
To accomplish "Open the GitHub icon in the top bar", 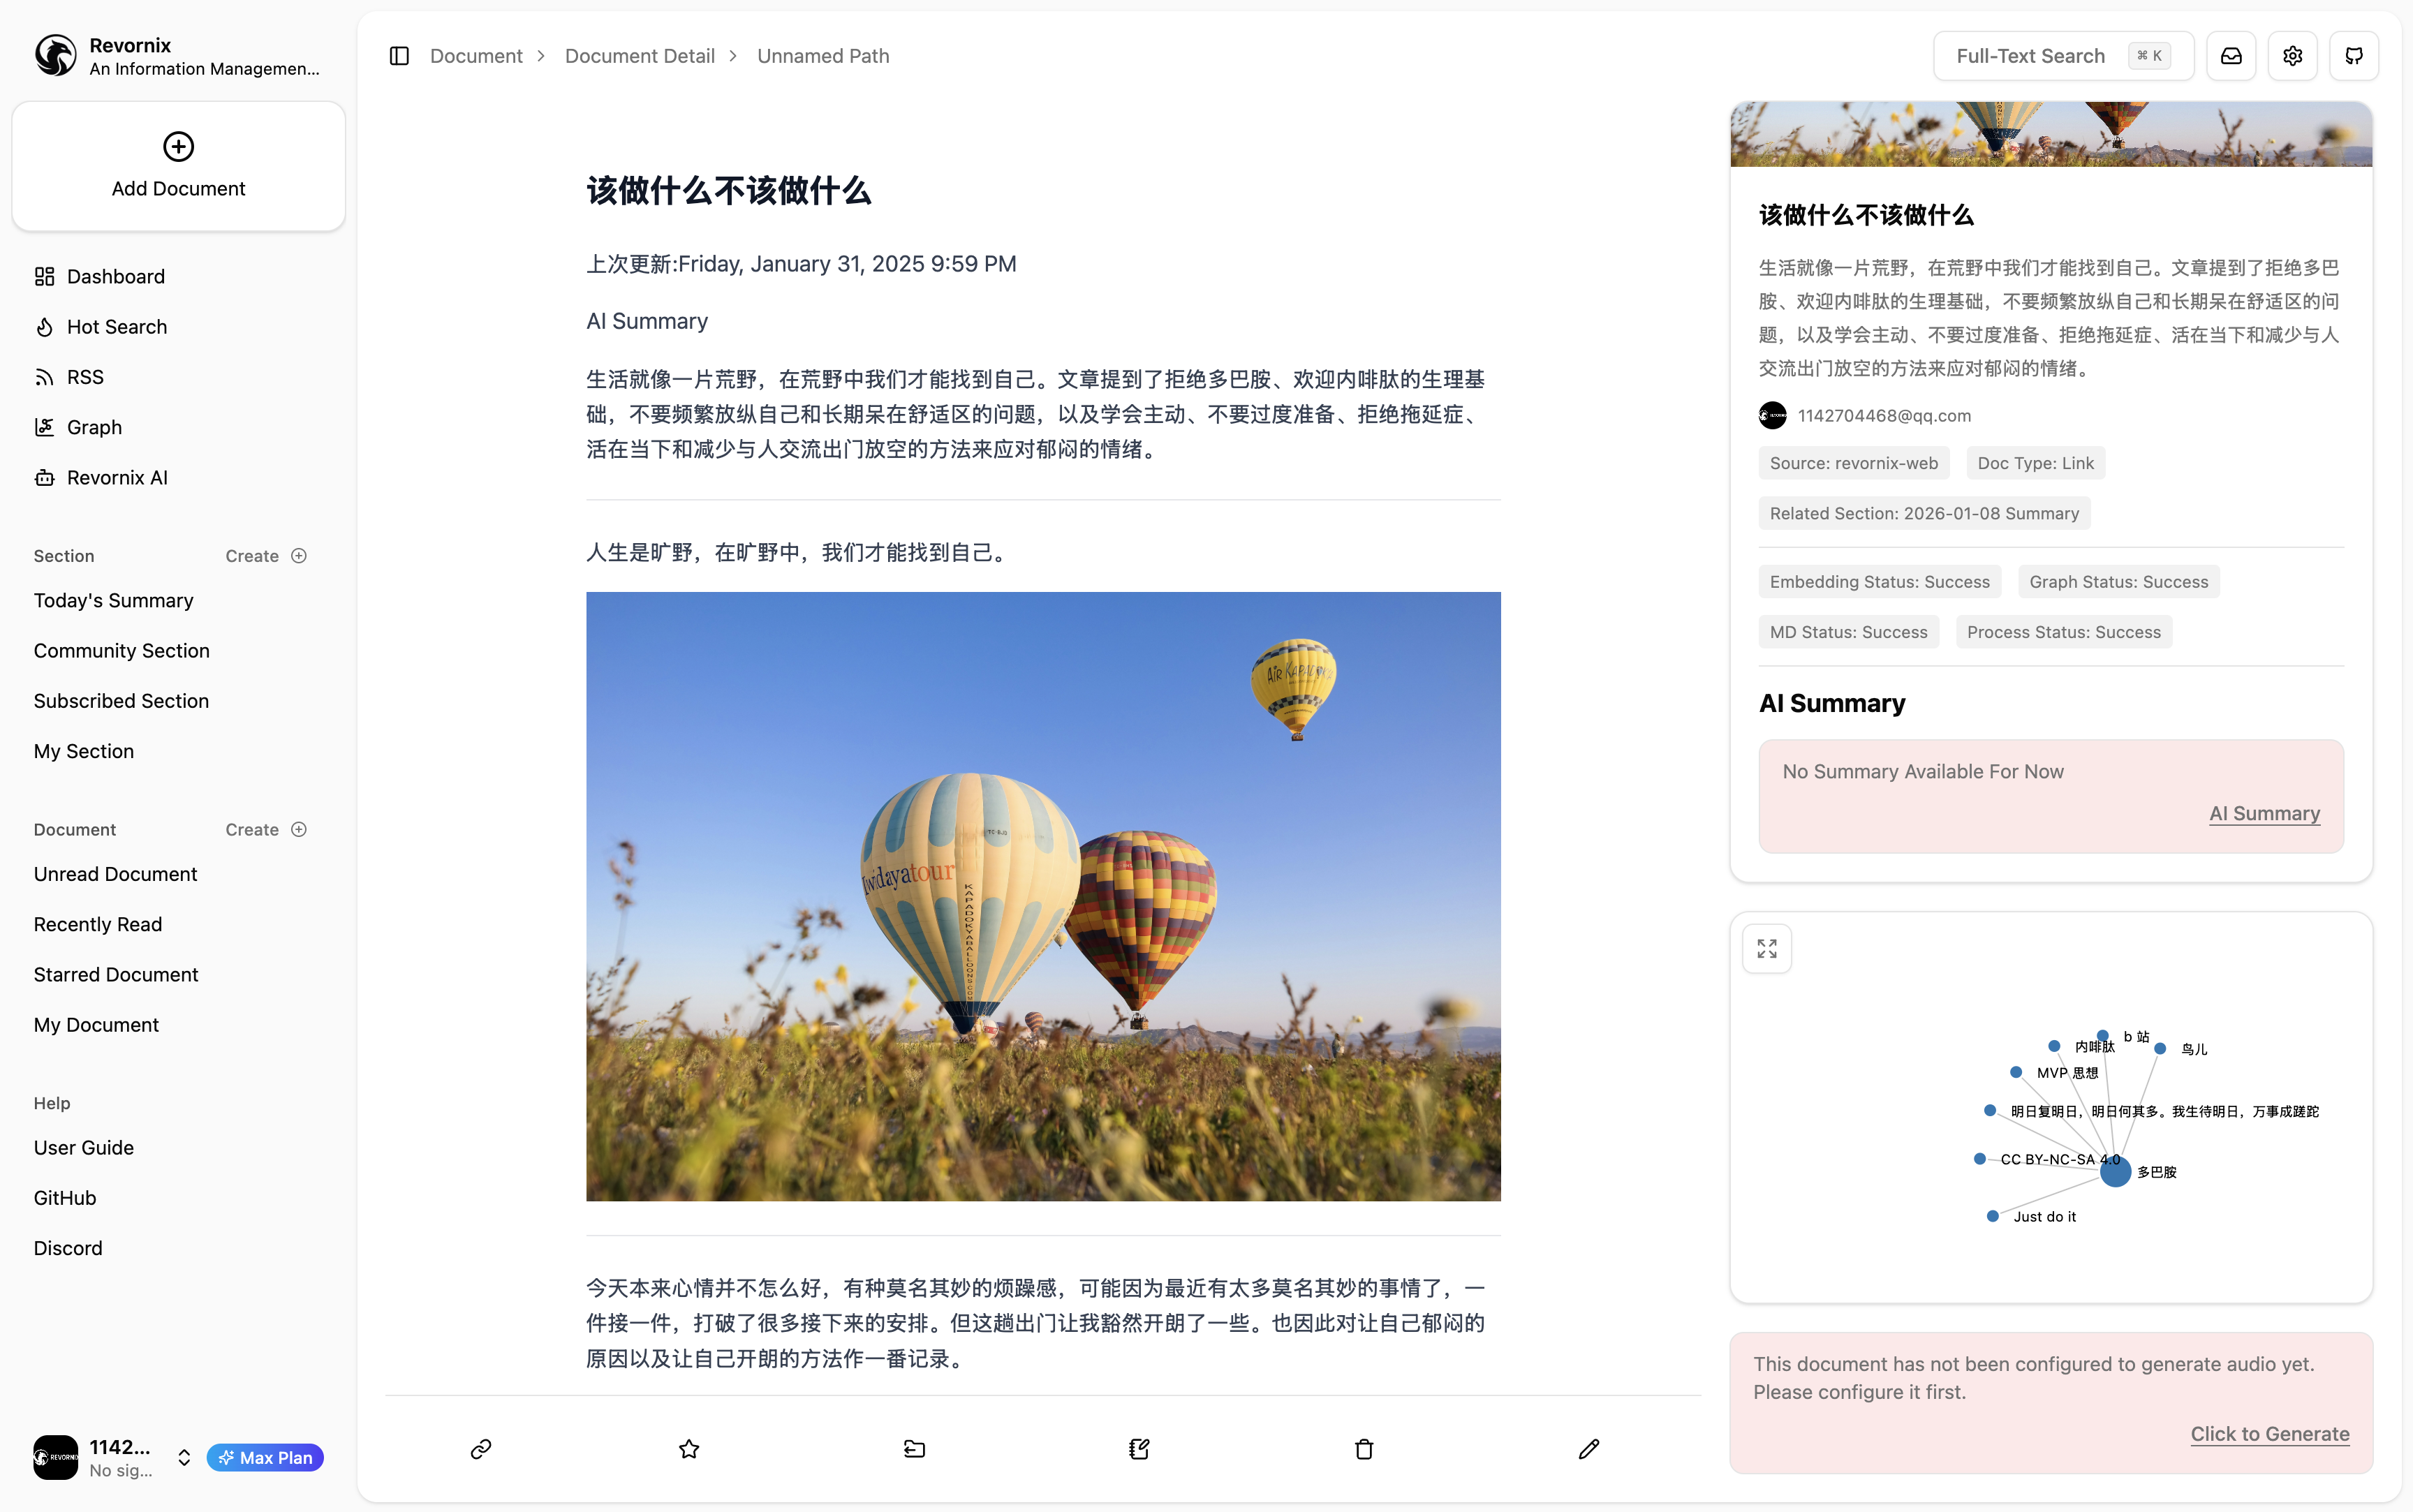I will (x=2354, y=55).
